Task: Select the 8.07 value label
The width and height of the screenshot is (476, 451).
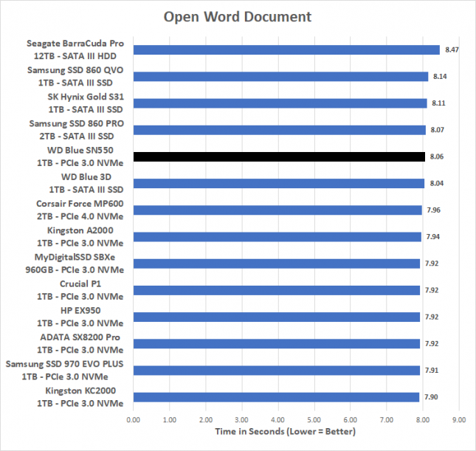Action: [x=437, y=130]
